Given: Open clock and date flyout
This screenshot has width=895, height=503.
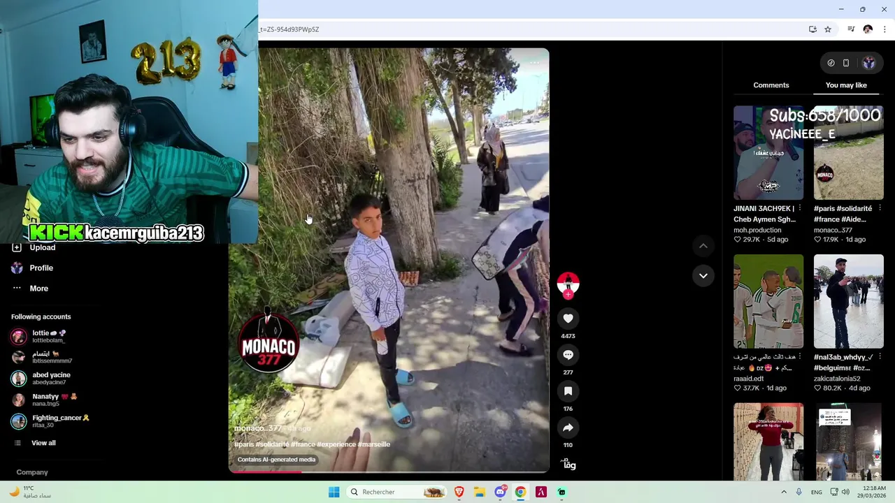Looking at the screenshot, I should (871, 492).
